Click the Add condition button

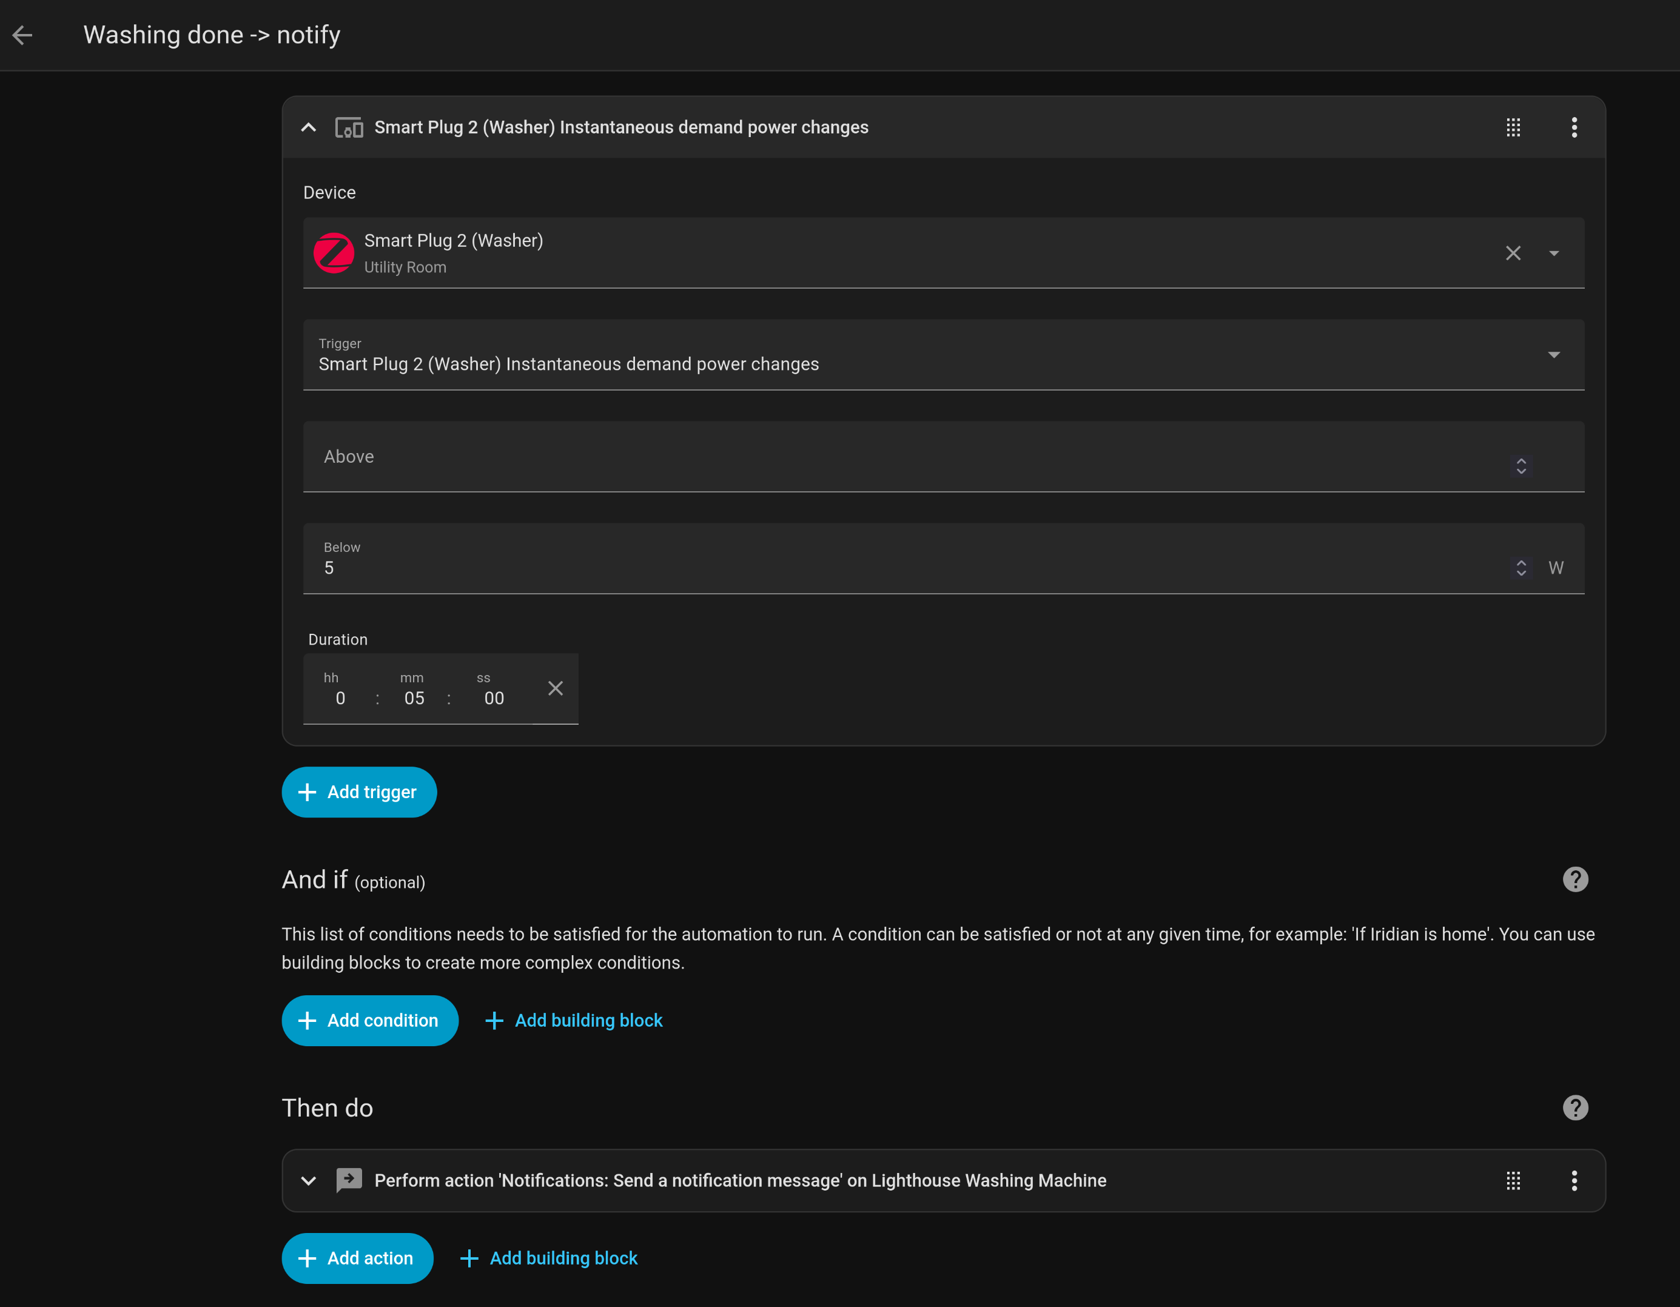coord(370,1020)
